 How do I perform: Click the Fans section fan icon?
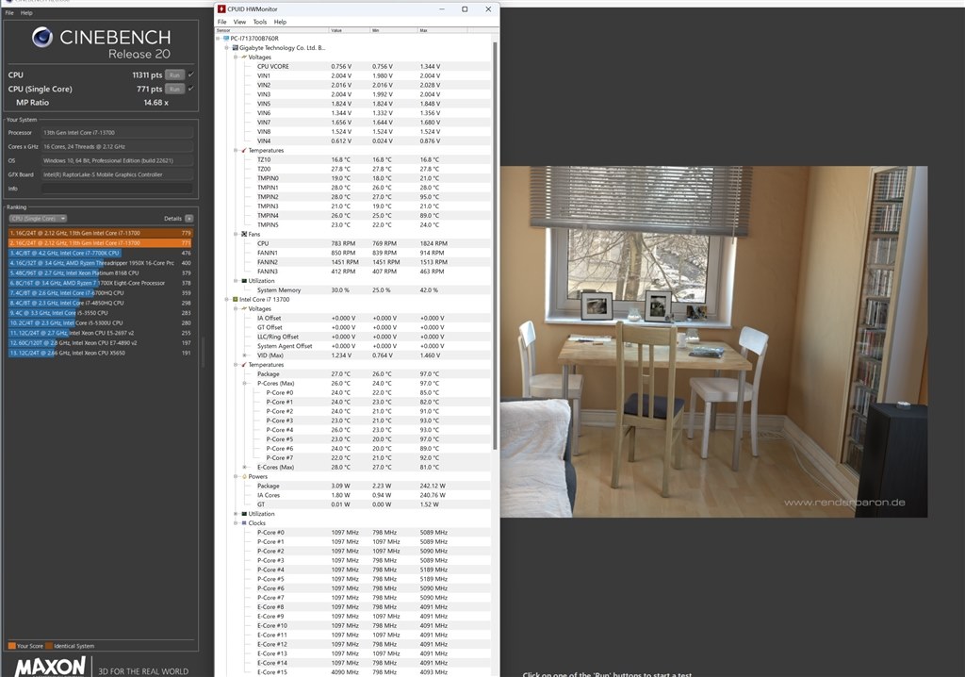tap(244, 234)
